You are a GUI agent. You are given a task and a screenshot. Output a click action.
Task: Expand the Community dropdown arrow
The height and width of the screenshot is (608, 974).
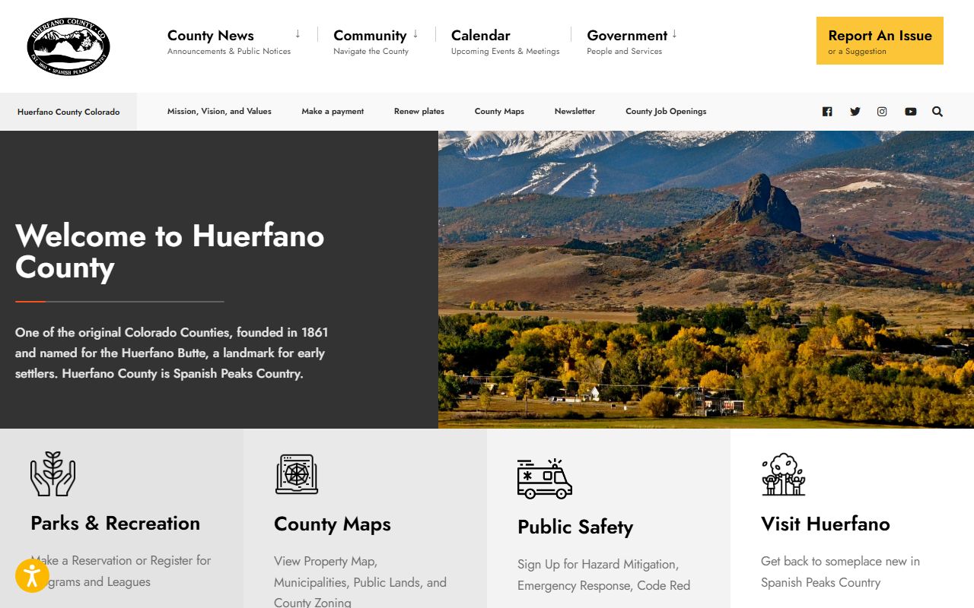[x=415, y=34]
